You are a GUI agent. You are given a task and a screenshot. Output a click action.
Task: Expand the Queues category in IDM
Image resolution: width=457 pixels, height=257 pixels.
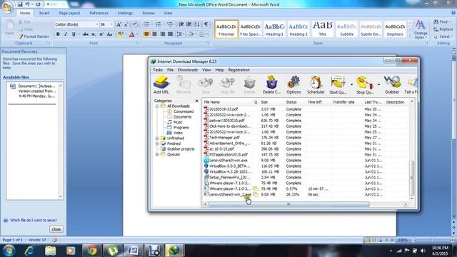(x=157, y=154)
